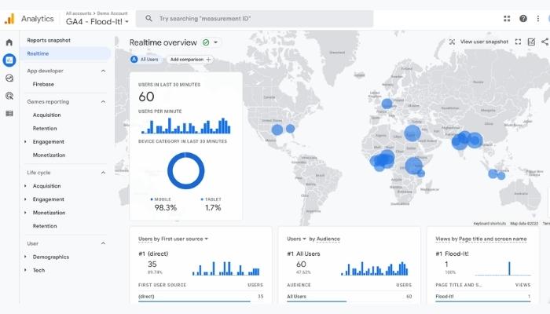Click the Demo Account breadcrumb link
The height and width of the screenshot is (314, 550).
pos(112,13)
